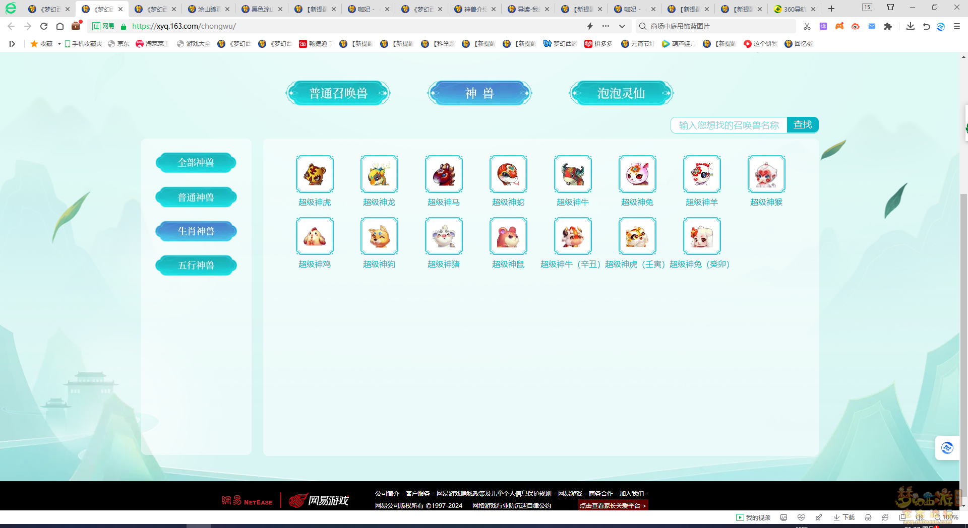Click the 超级神猪 pet icon

coord(444,236)
